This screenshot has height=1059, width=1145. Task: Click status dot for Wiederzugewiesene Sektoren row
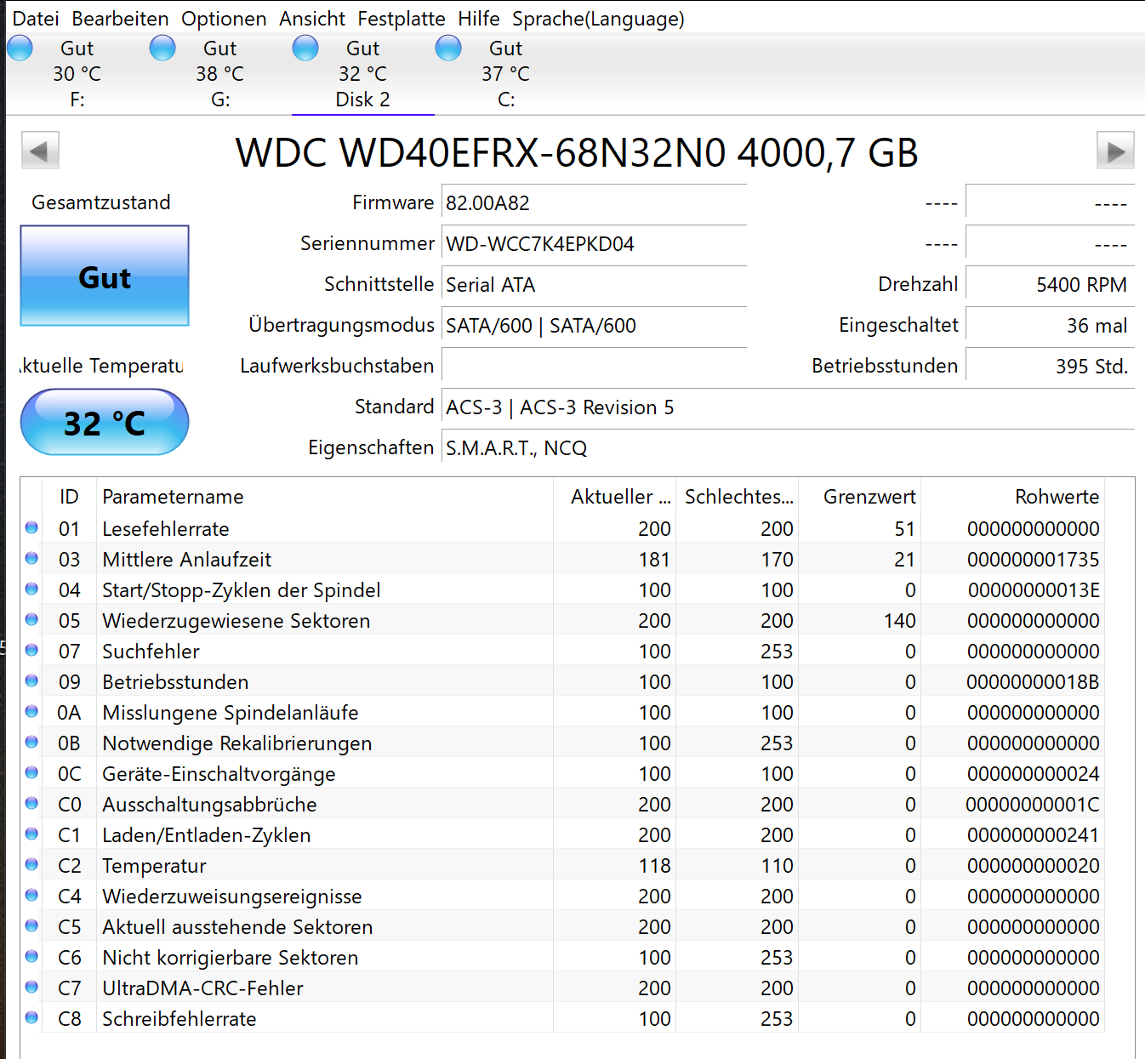click(x=31, y=619)
